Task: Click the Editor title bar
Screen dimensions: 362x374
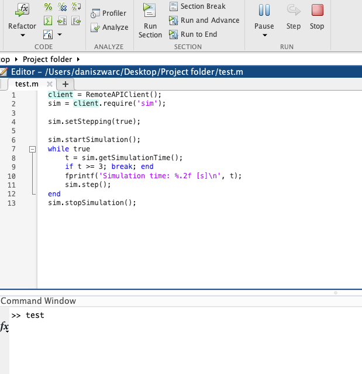Action: click(x=181, y=72)
